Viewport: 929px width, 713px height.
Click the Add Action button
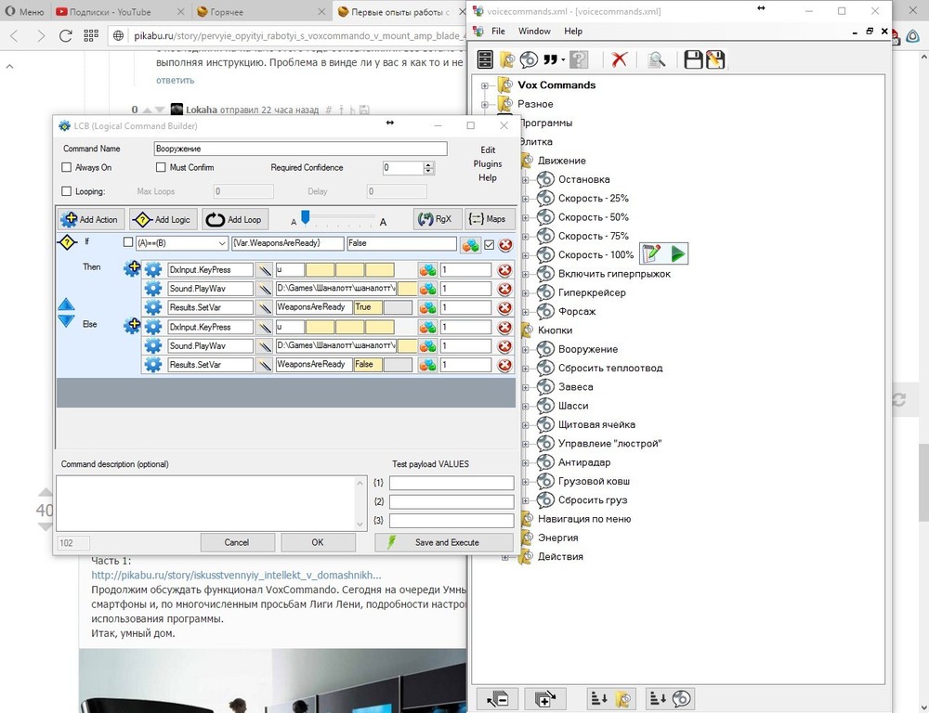click(91, 219)
